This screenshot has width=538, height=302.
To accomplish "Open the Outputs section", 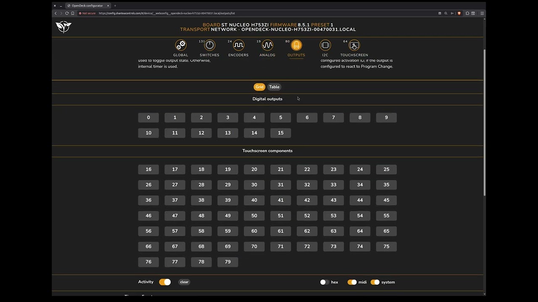I will pos(296,48).
